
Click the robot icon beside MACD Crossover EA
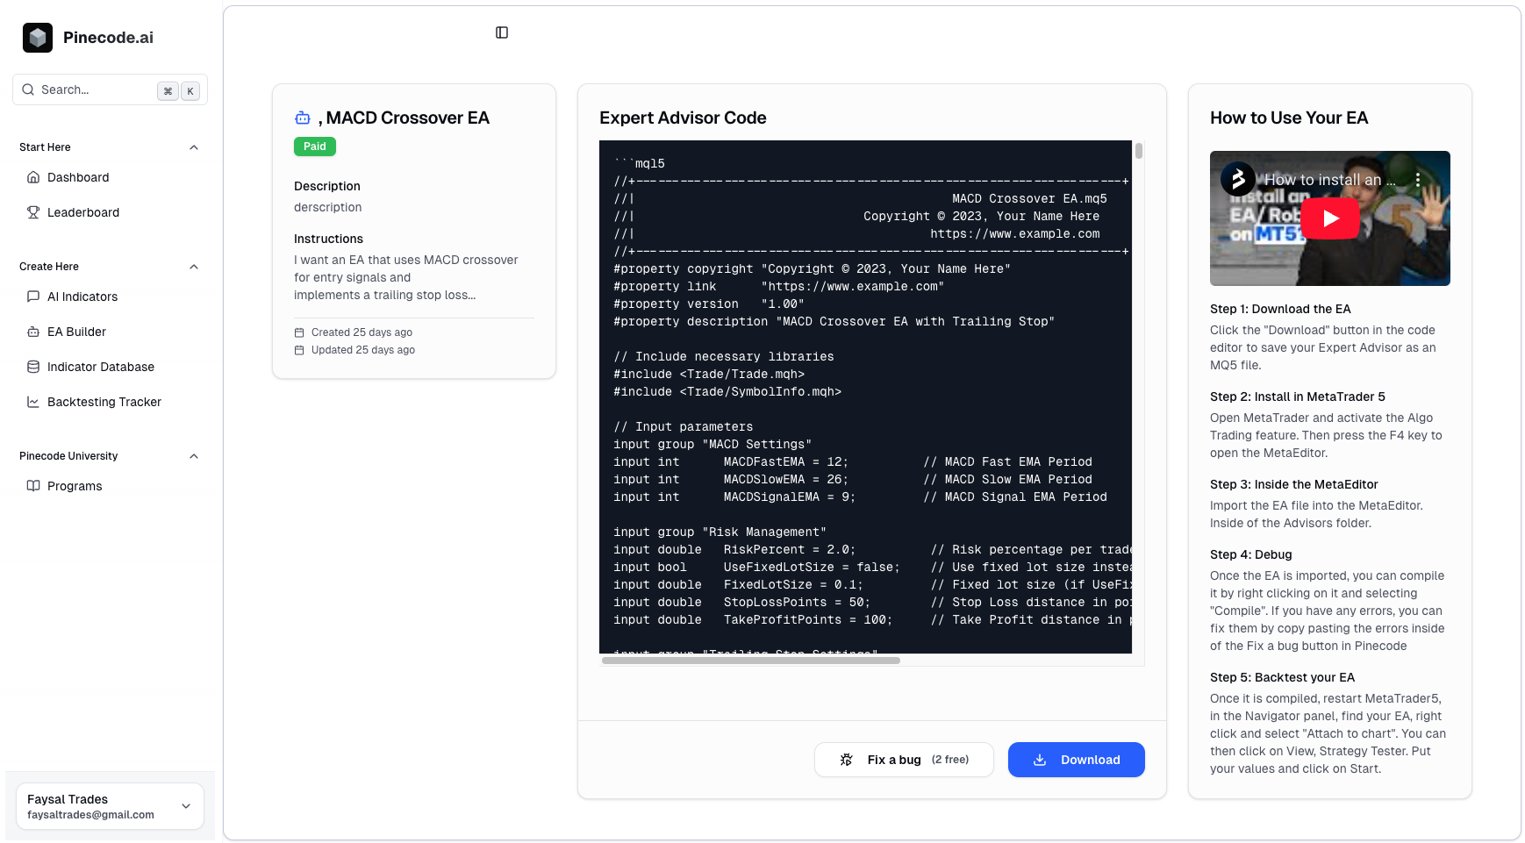(303, 118)
